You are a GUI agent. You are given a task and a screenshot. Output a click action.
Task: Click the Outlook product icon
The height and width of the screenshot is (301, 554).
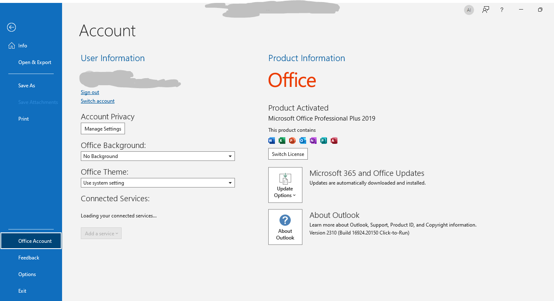point(302,141)
